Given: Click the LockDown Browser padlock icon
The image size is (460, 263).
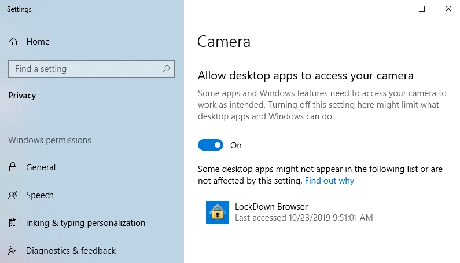Looking at the screenshot, I should (218, 213).
